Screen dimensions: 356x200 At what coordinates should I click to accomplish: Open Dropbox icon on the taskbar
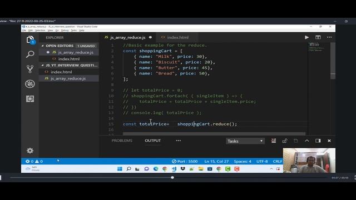click(x=183, y=169)
